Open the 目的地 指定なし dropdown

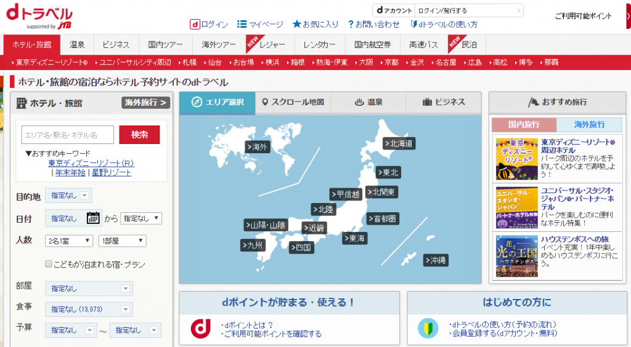point(68,196)
